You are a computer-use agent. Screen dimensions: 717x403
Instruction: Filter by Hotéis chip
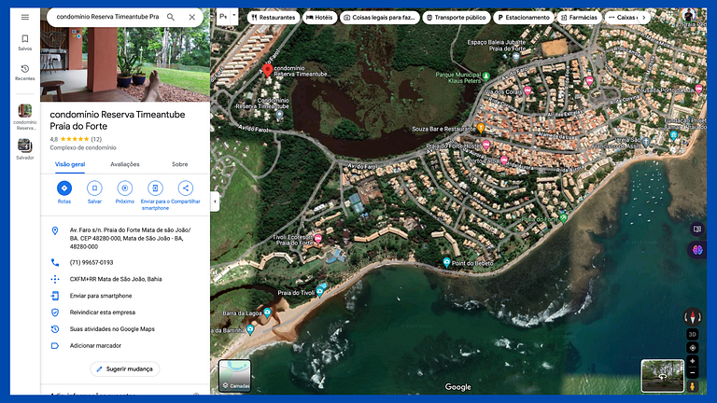click(319, 18)
